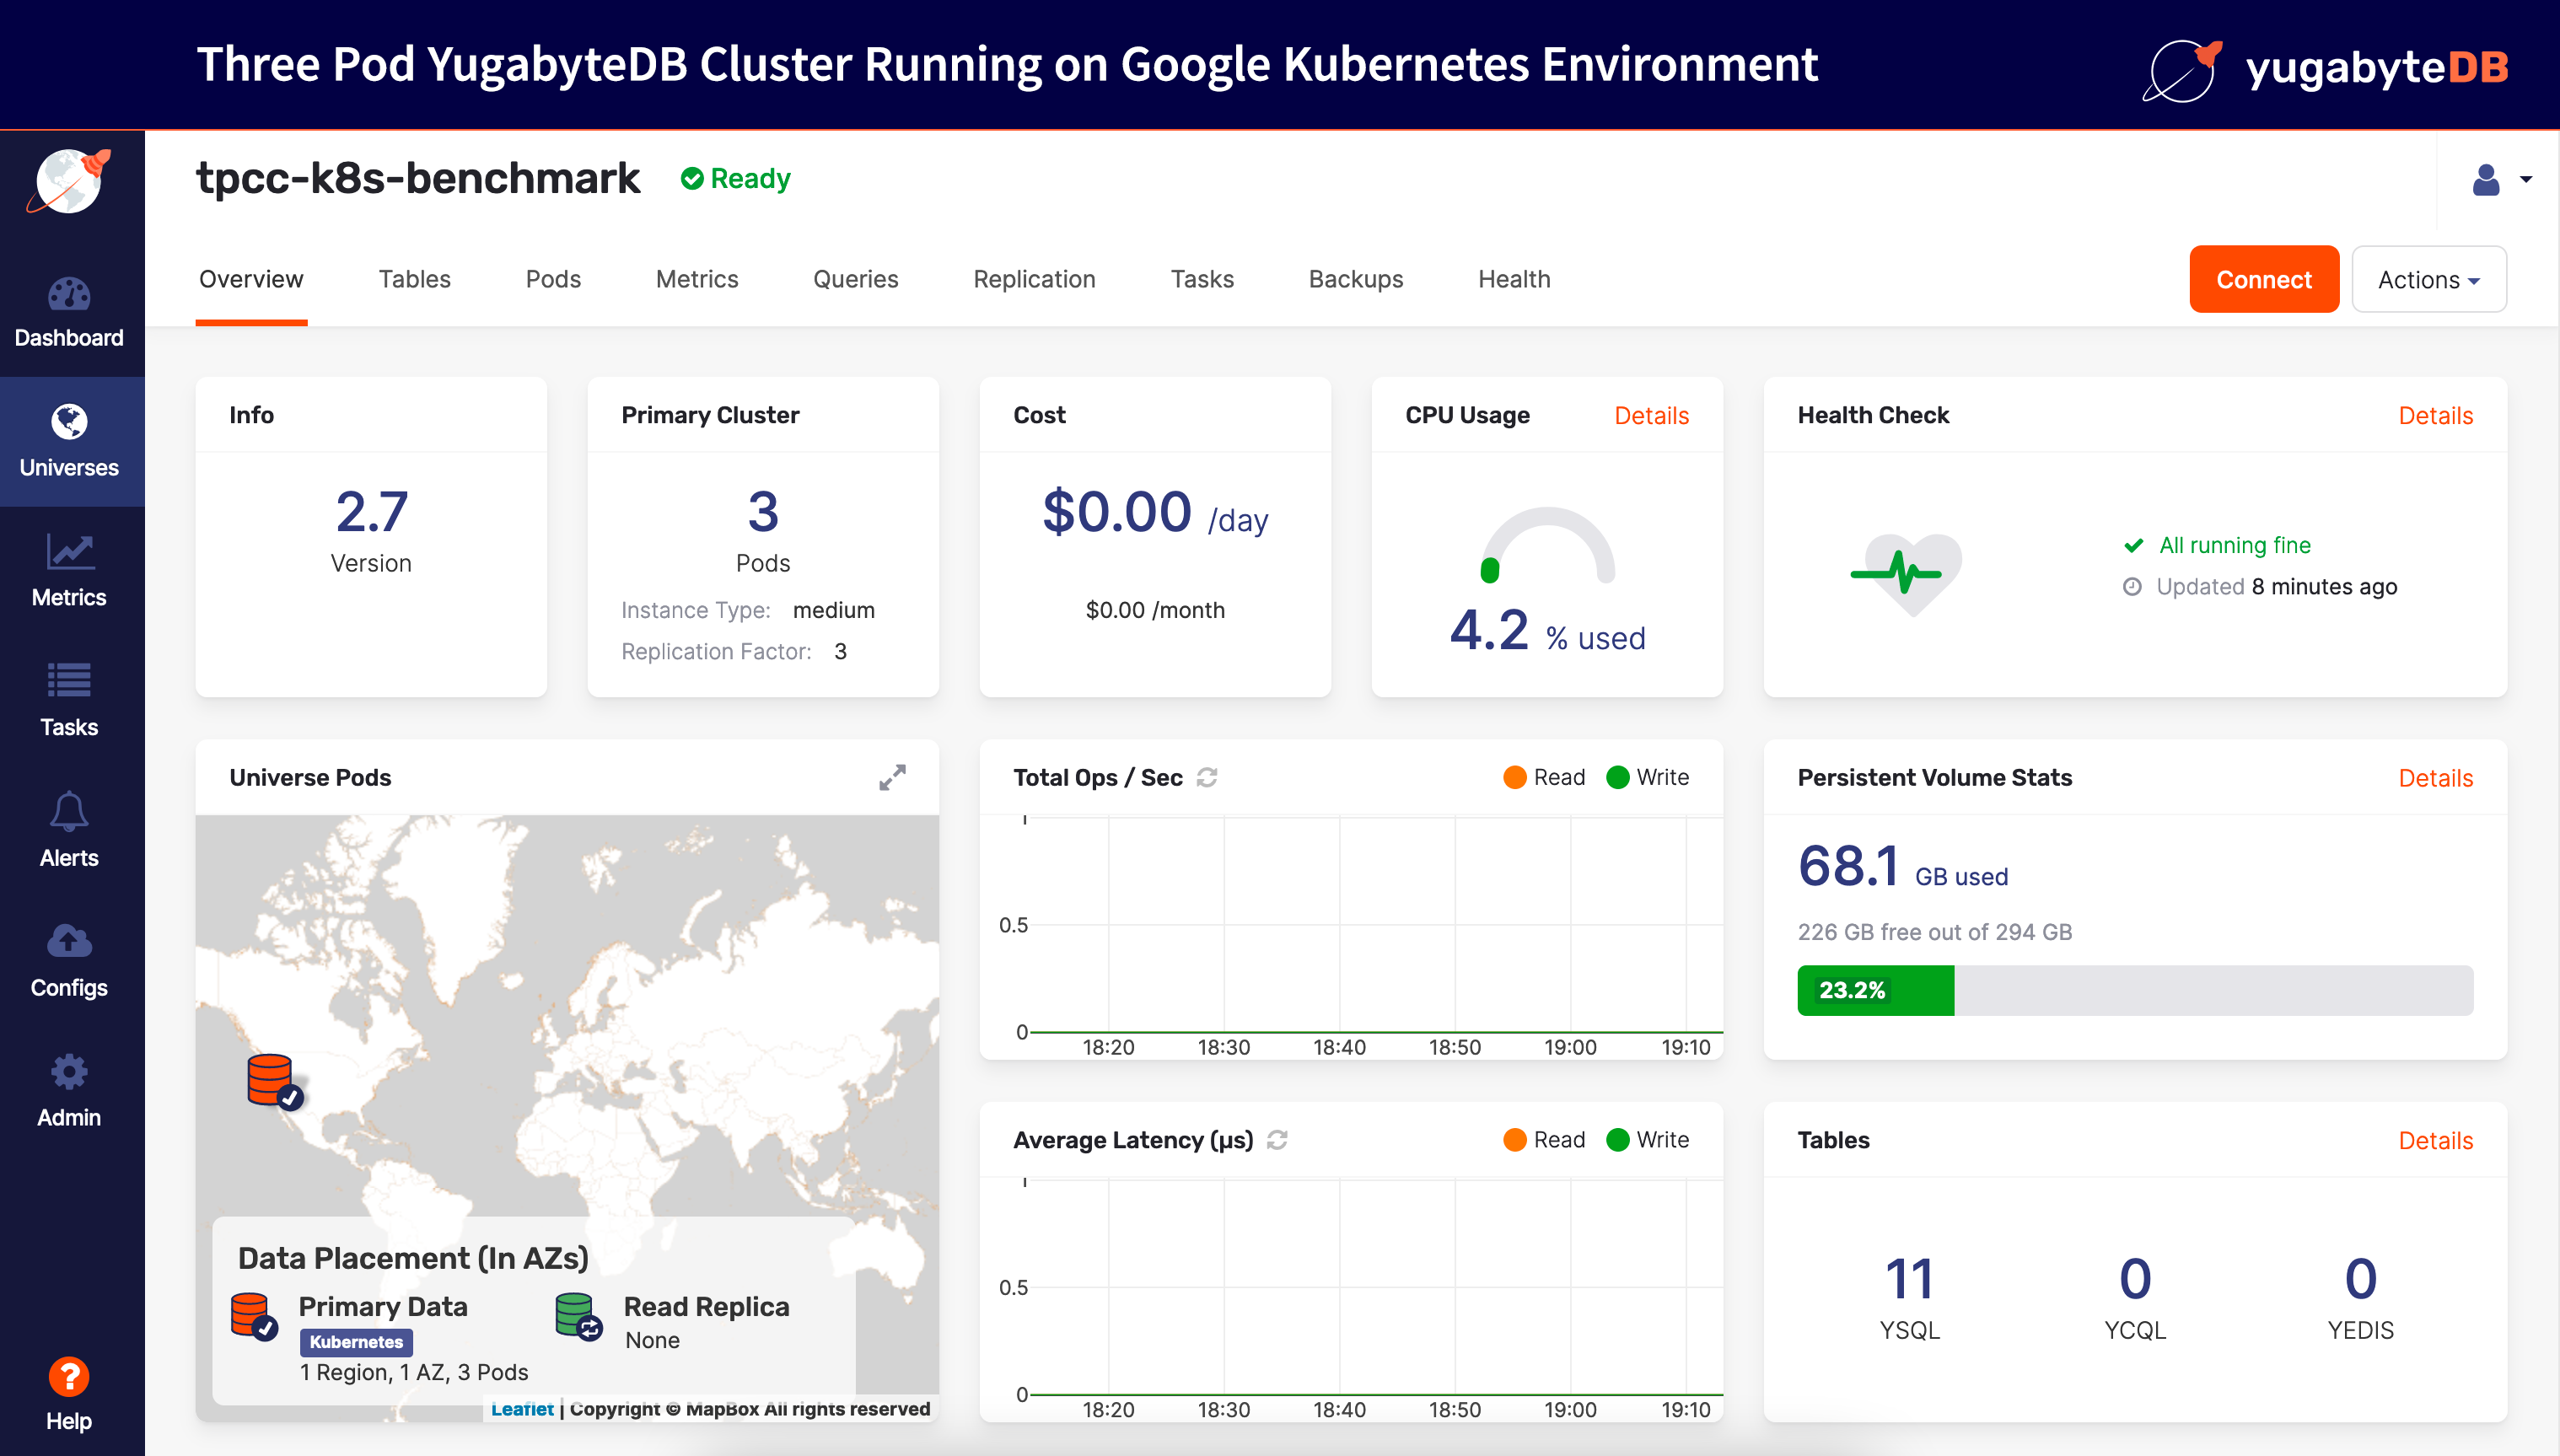2560x1456 pixels.
Task: Open the Tasks list icon in sidebar
Action: (x=69, y=681)
